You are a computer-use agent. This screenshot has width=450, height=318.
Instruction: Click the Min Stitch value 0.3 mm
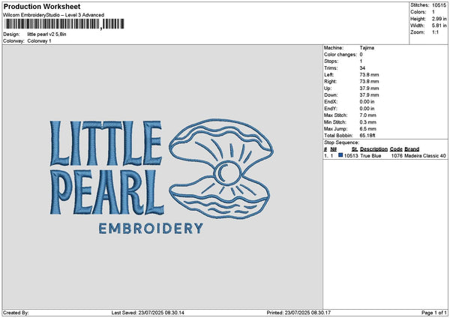(367, 122)
